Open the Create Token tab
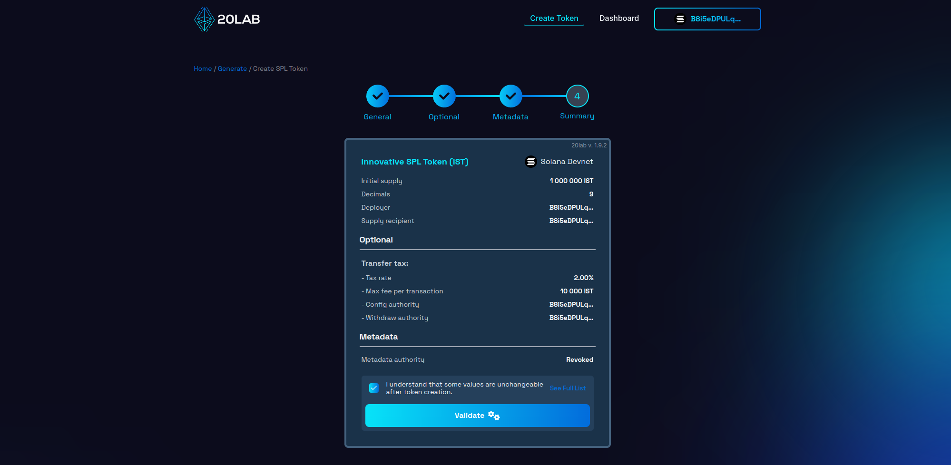The height and width of the screenshot is (465, 951). pyautogui.click(x=554, y=18)
